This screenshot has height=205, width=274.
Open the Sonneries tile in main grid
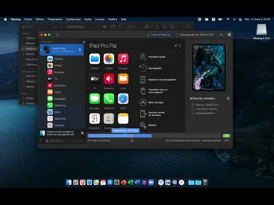click(x=109, y=79)
